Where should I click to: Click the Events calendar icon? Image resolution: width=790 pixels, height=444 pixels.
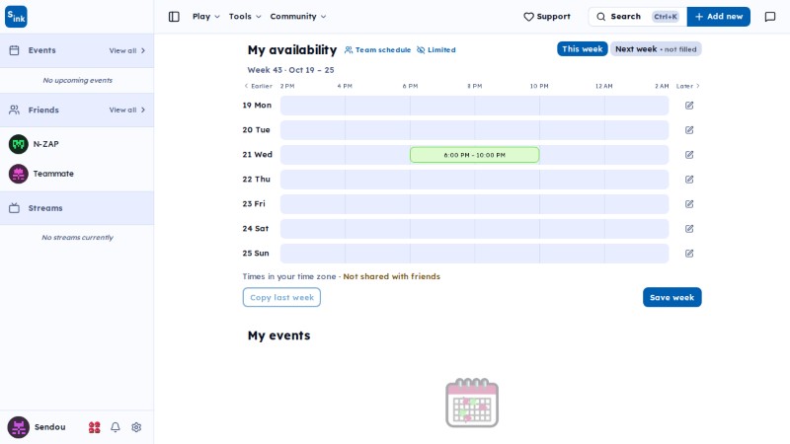(14, 50)
